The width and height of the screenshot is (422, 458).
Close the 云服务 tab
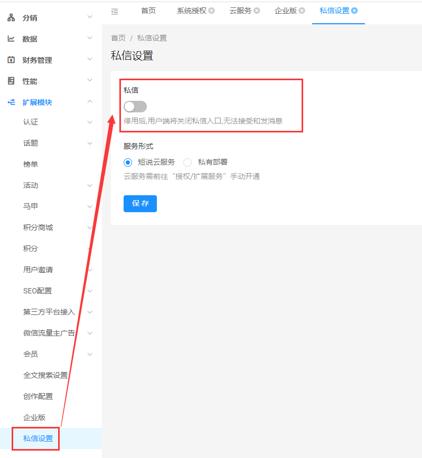[257, 11]
